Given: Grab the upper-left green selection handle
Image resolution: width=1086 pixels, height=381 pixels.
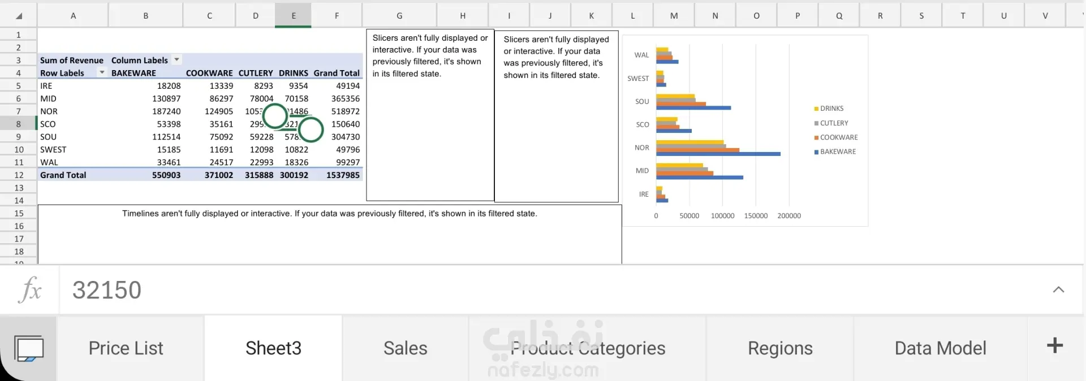Looking at the screenshot, I should click(x=275, y=116).
